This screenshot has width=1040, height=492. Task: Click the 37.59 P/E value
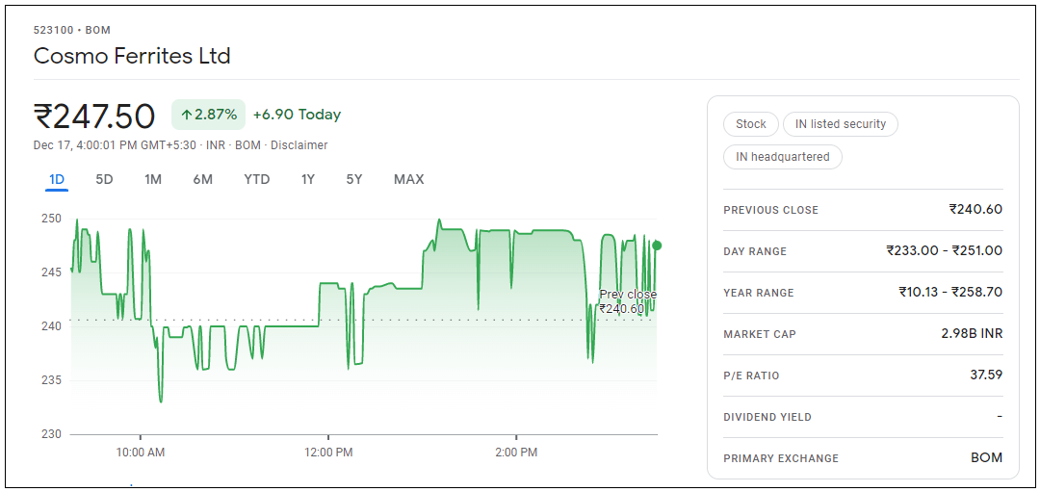986,375
